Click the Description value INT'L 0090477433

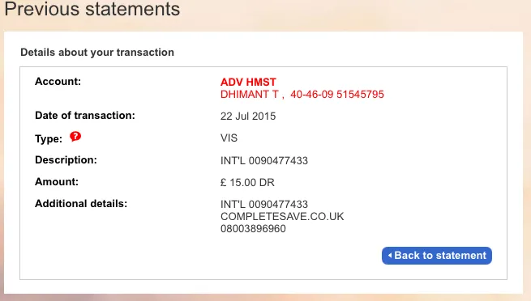pos(264,160)
